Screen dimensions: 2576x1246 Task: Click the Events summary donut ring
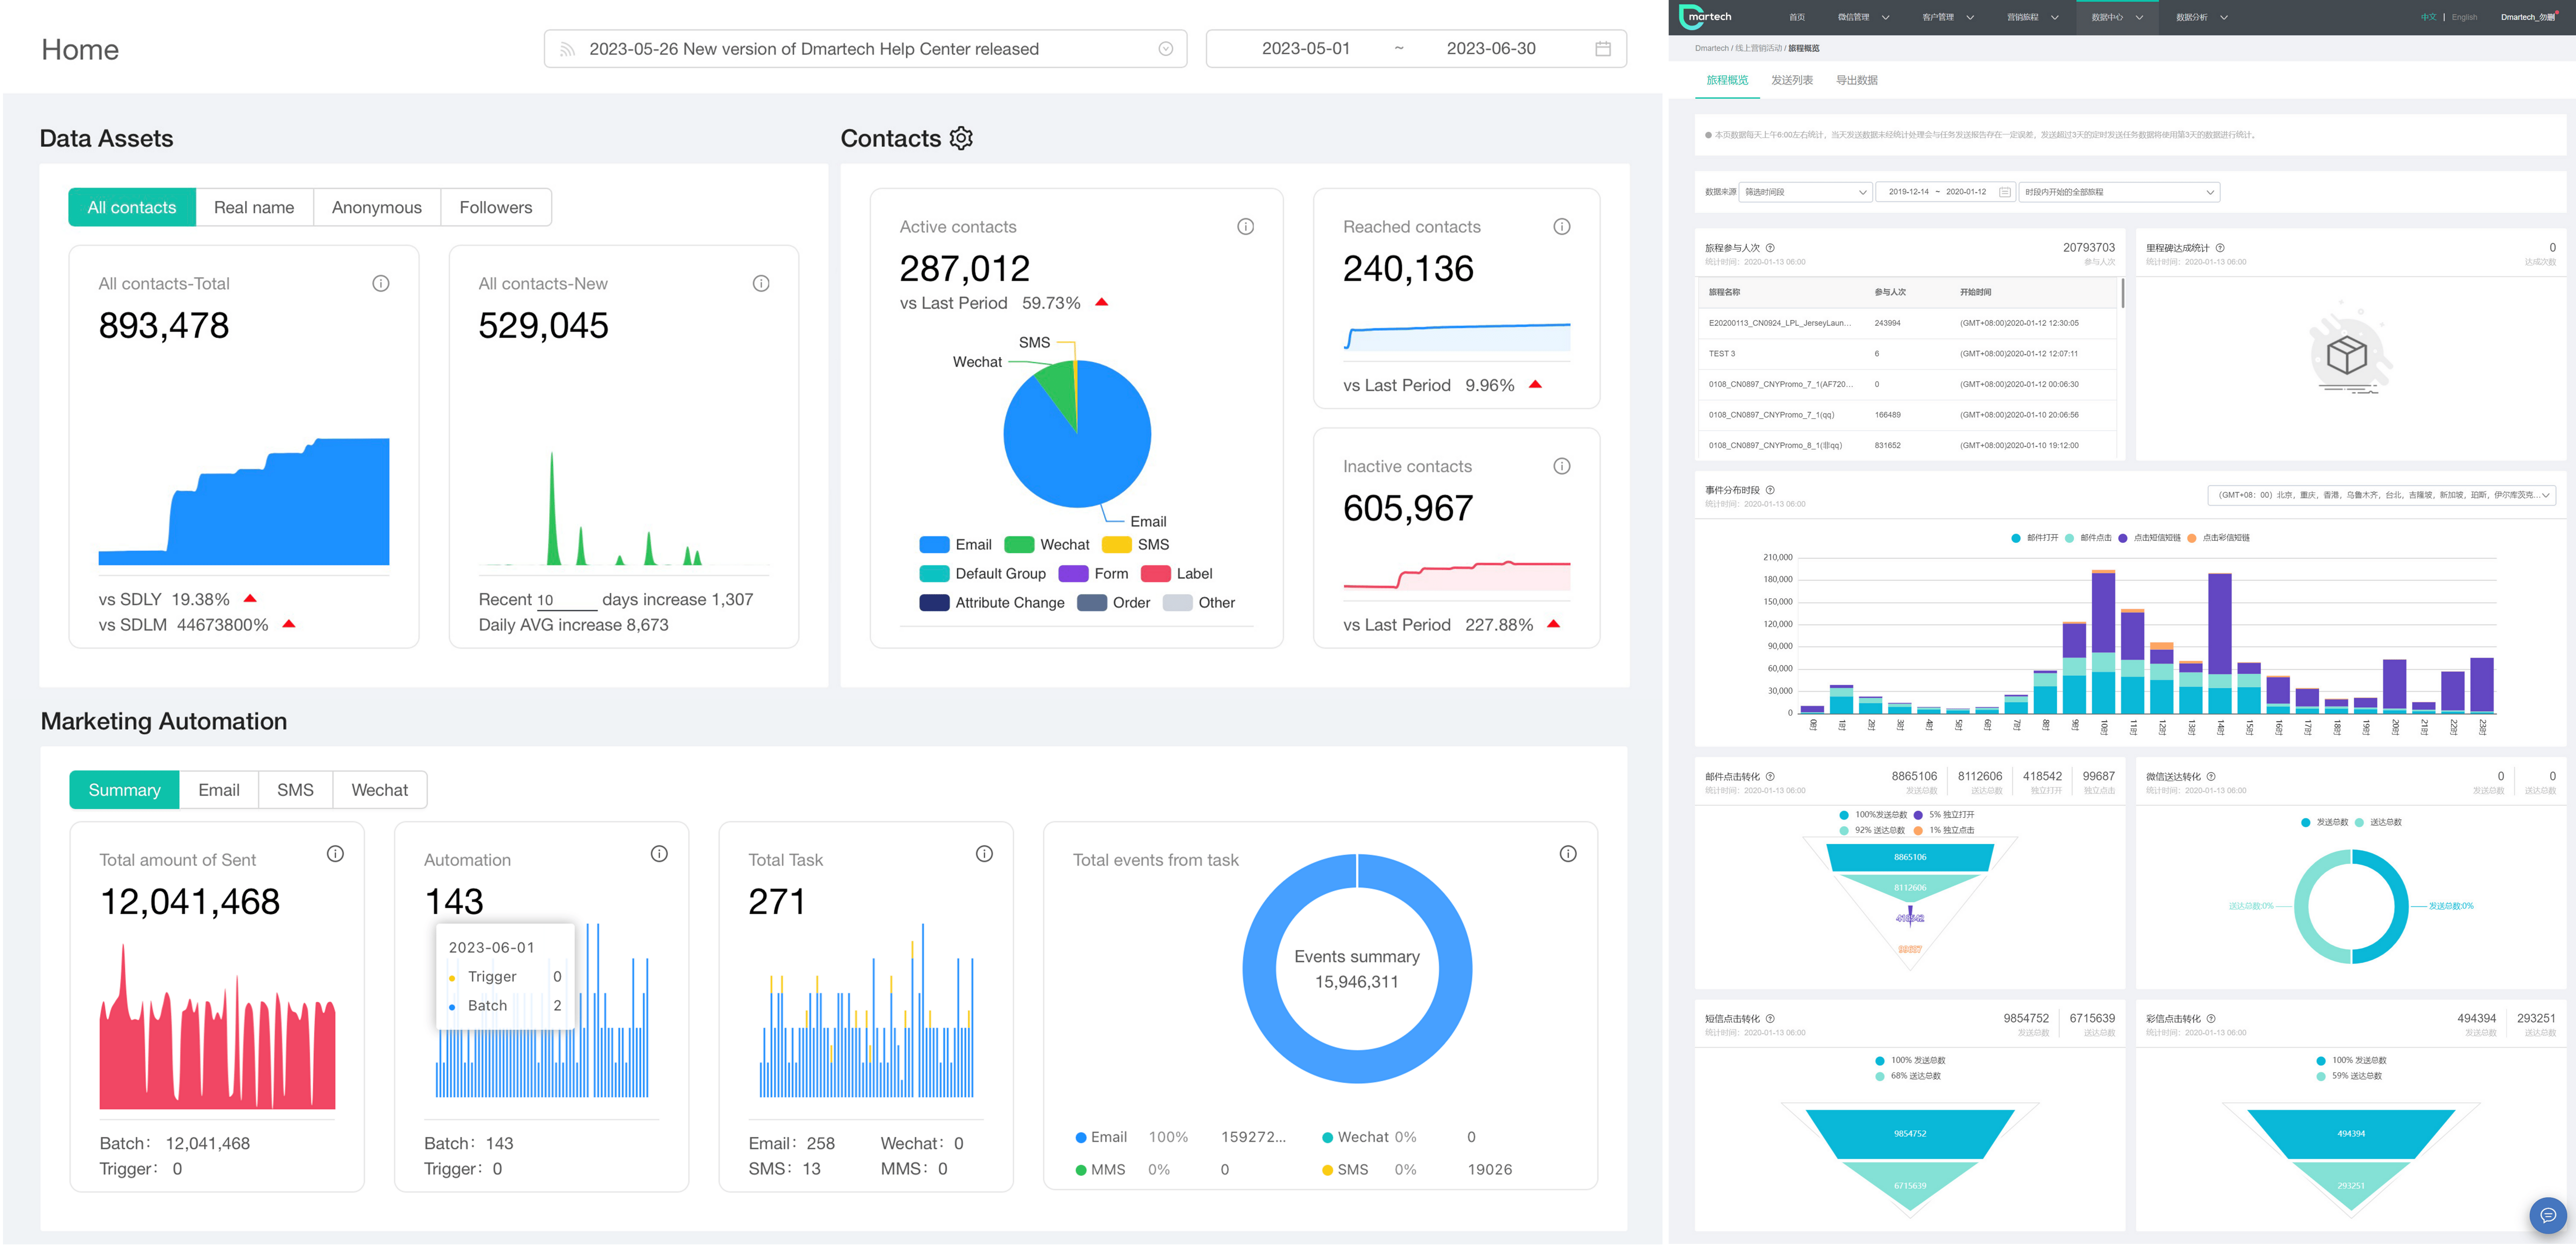pyautogui.click(x=1259, y=969)
